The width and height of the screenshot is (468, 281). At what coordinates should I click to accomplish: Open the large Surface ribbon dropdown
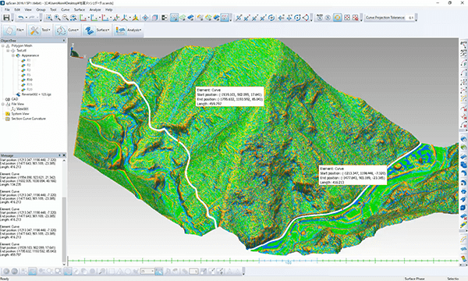(x=97, y=30)
